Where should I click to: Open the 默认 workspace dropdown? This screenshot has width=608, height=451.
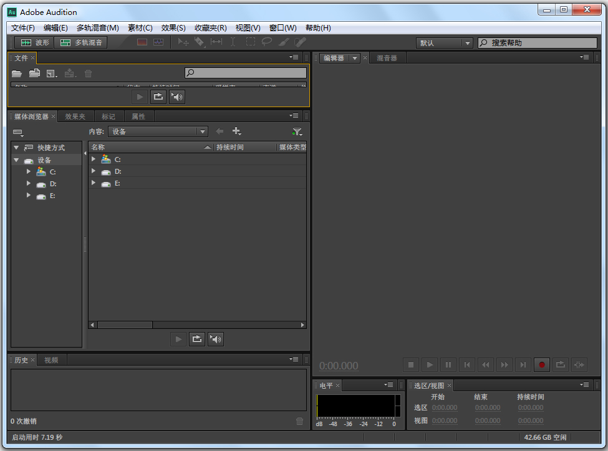pos(444,43)
